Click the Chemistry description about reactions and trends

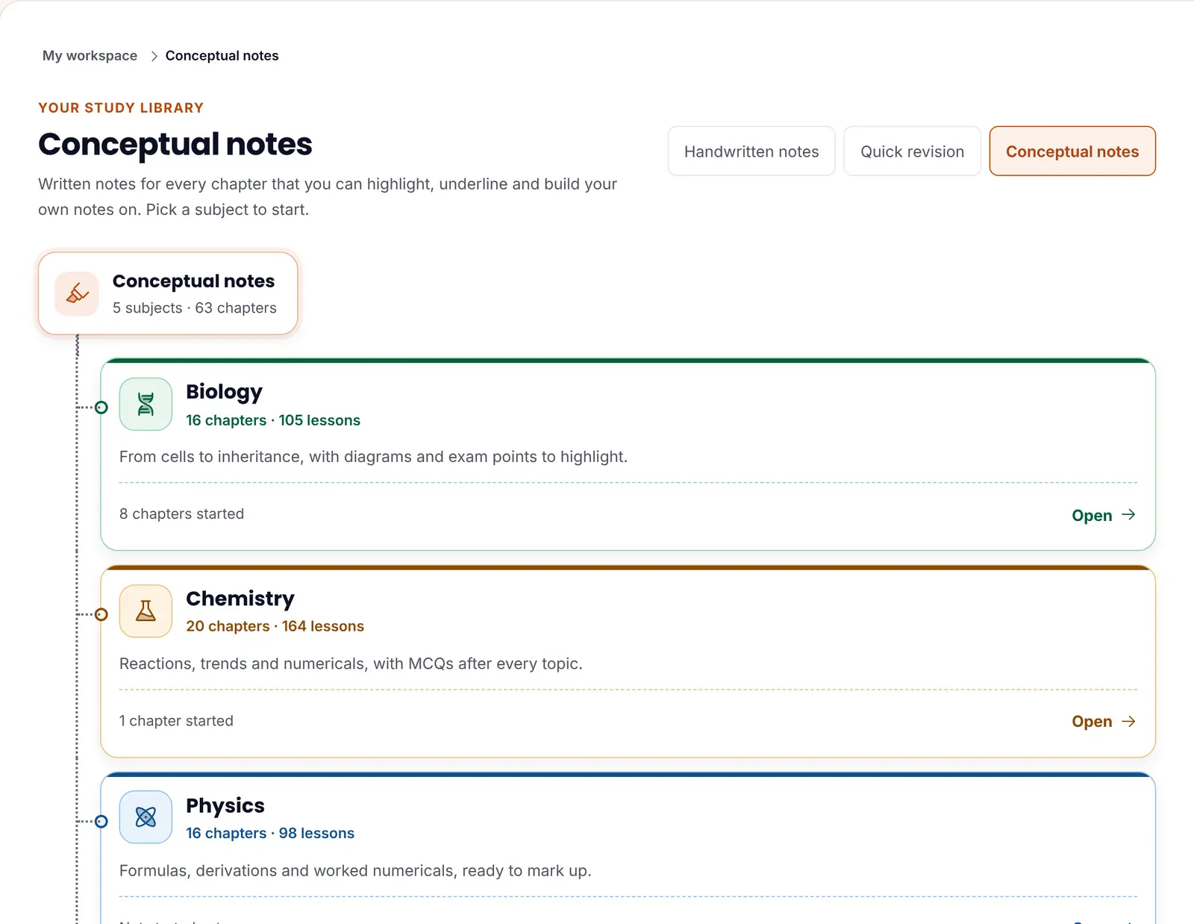tap(351, 664)
